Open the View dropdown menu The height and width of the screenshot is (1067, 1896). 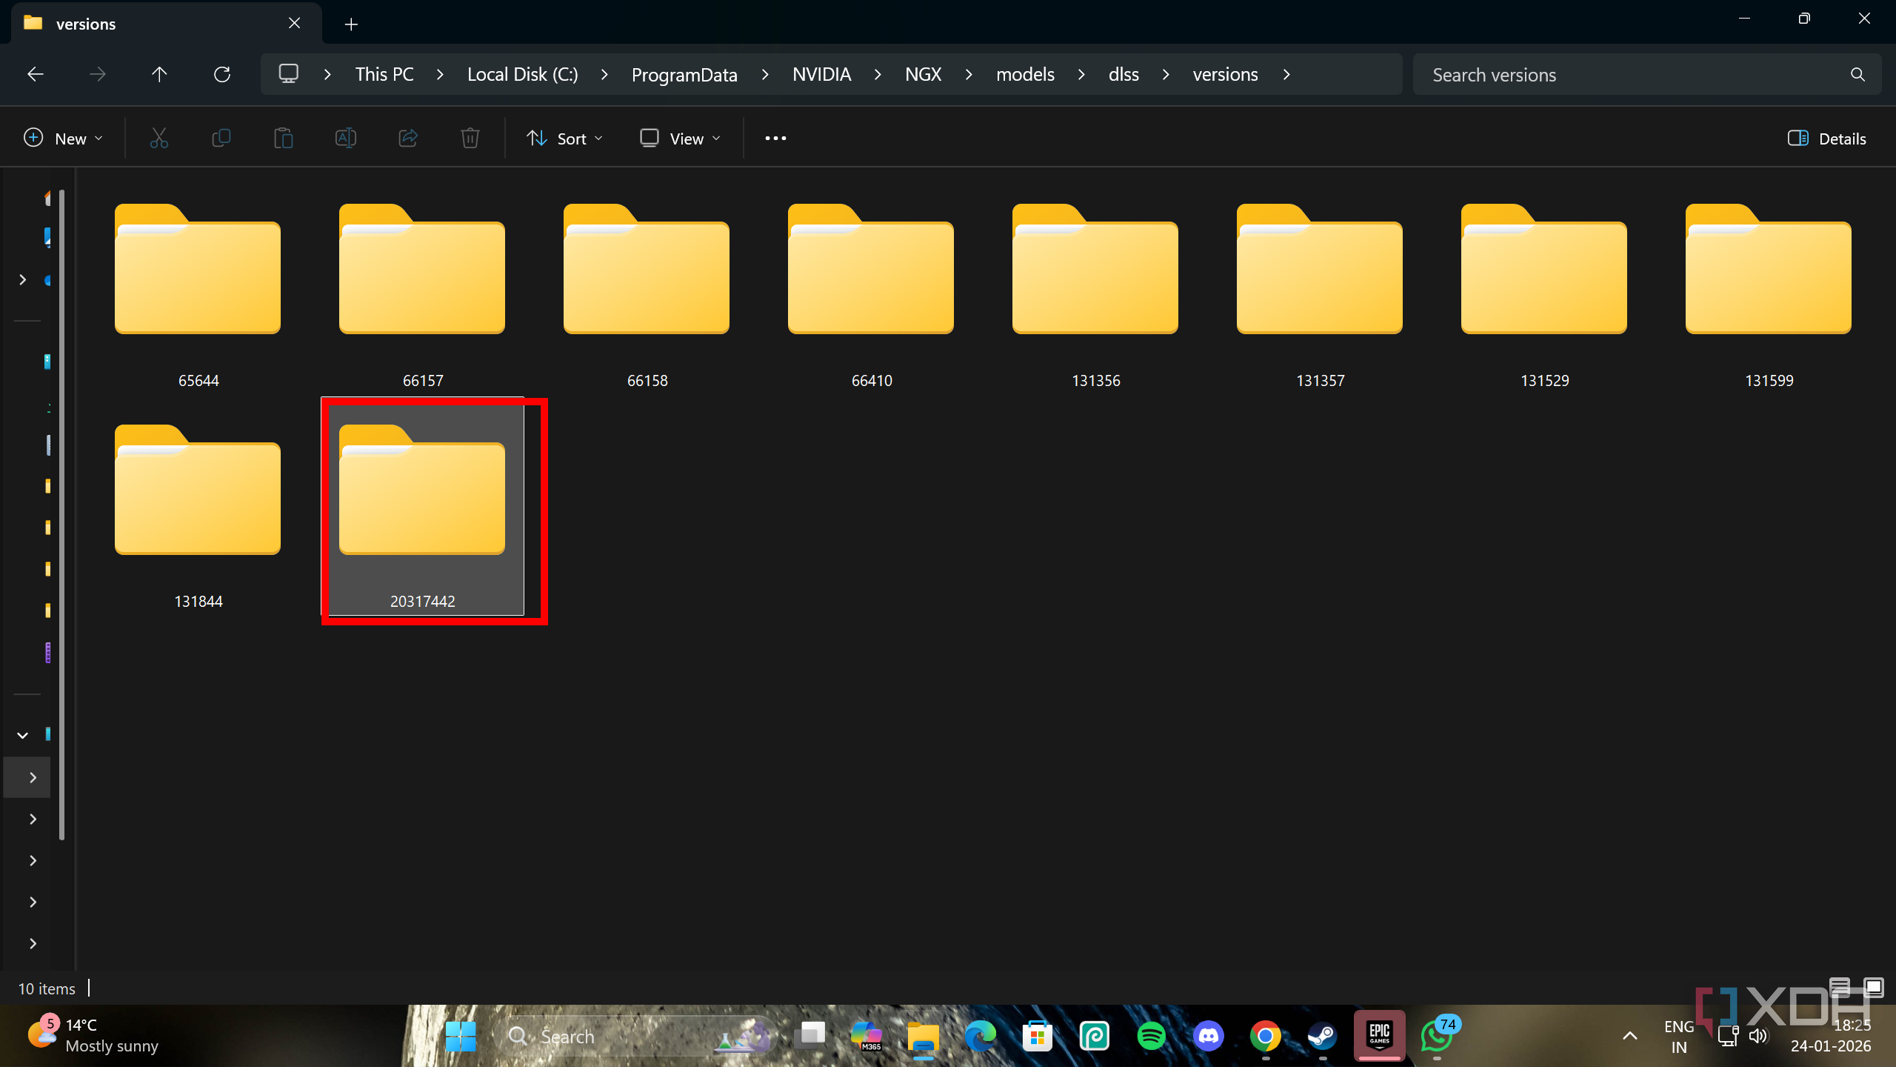click(680, 139)
